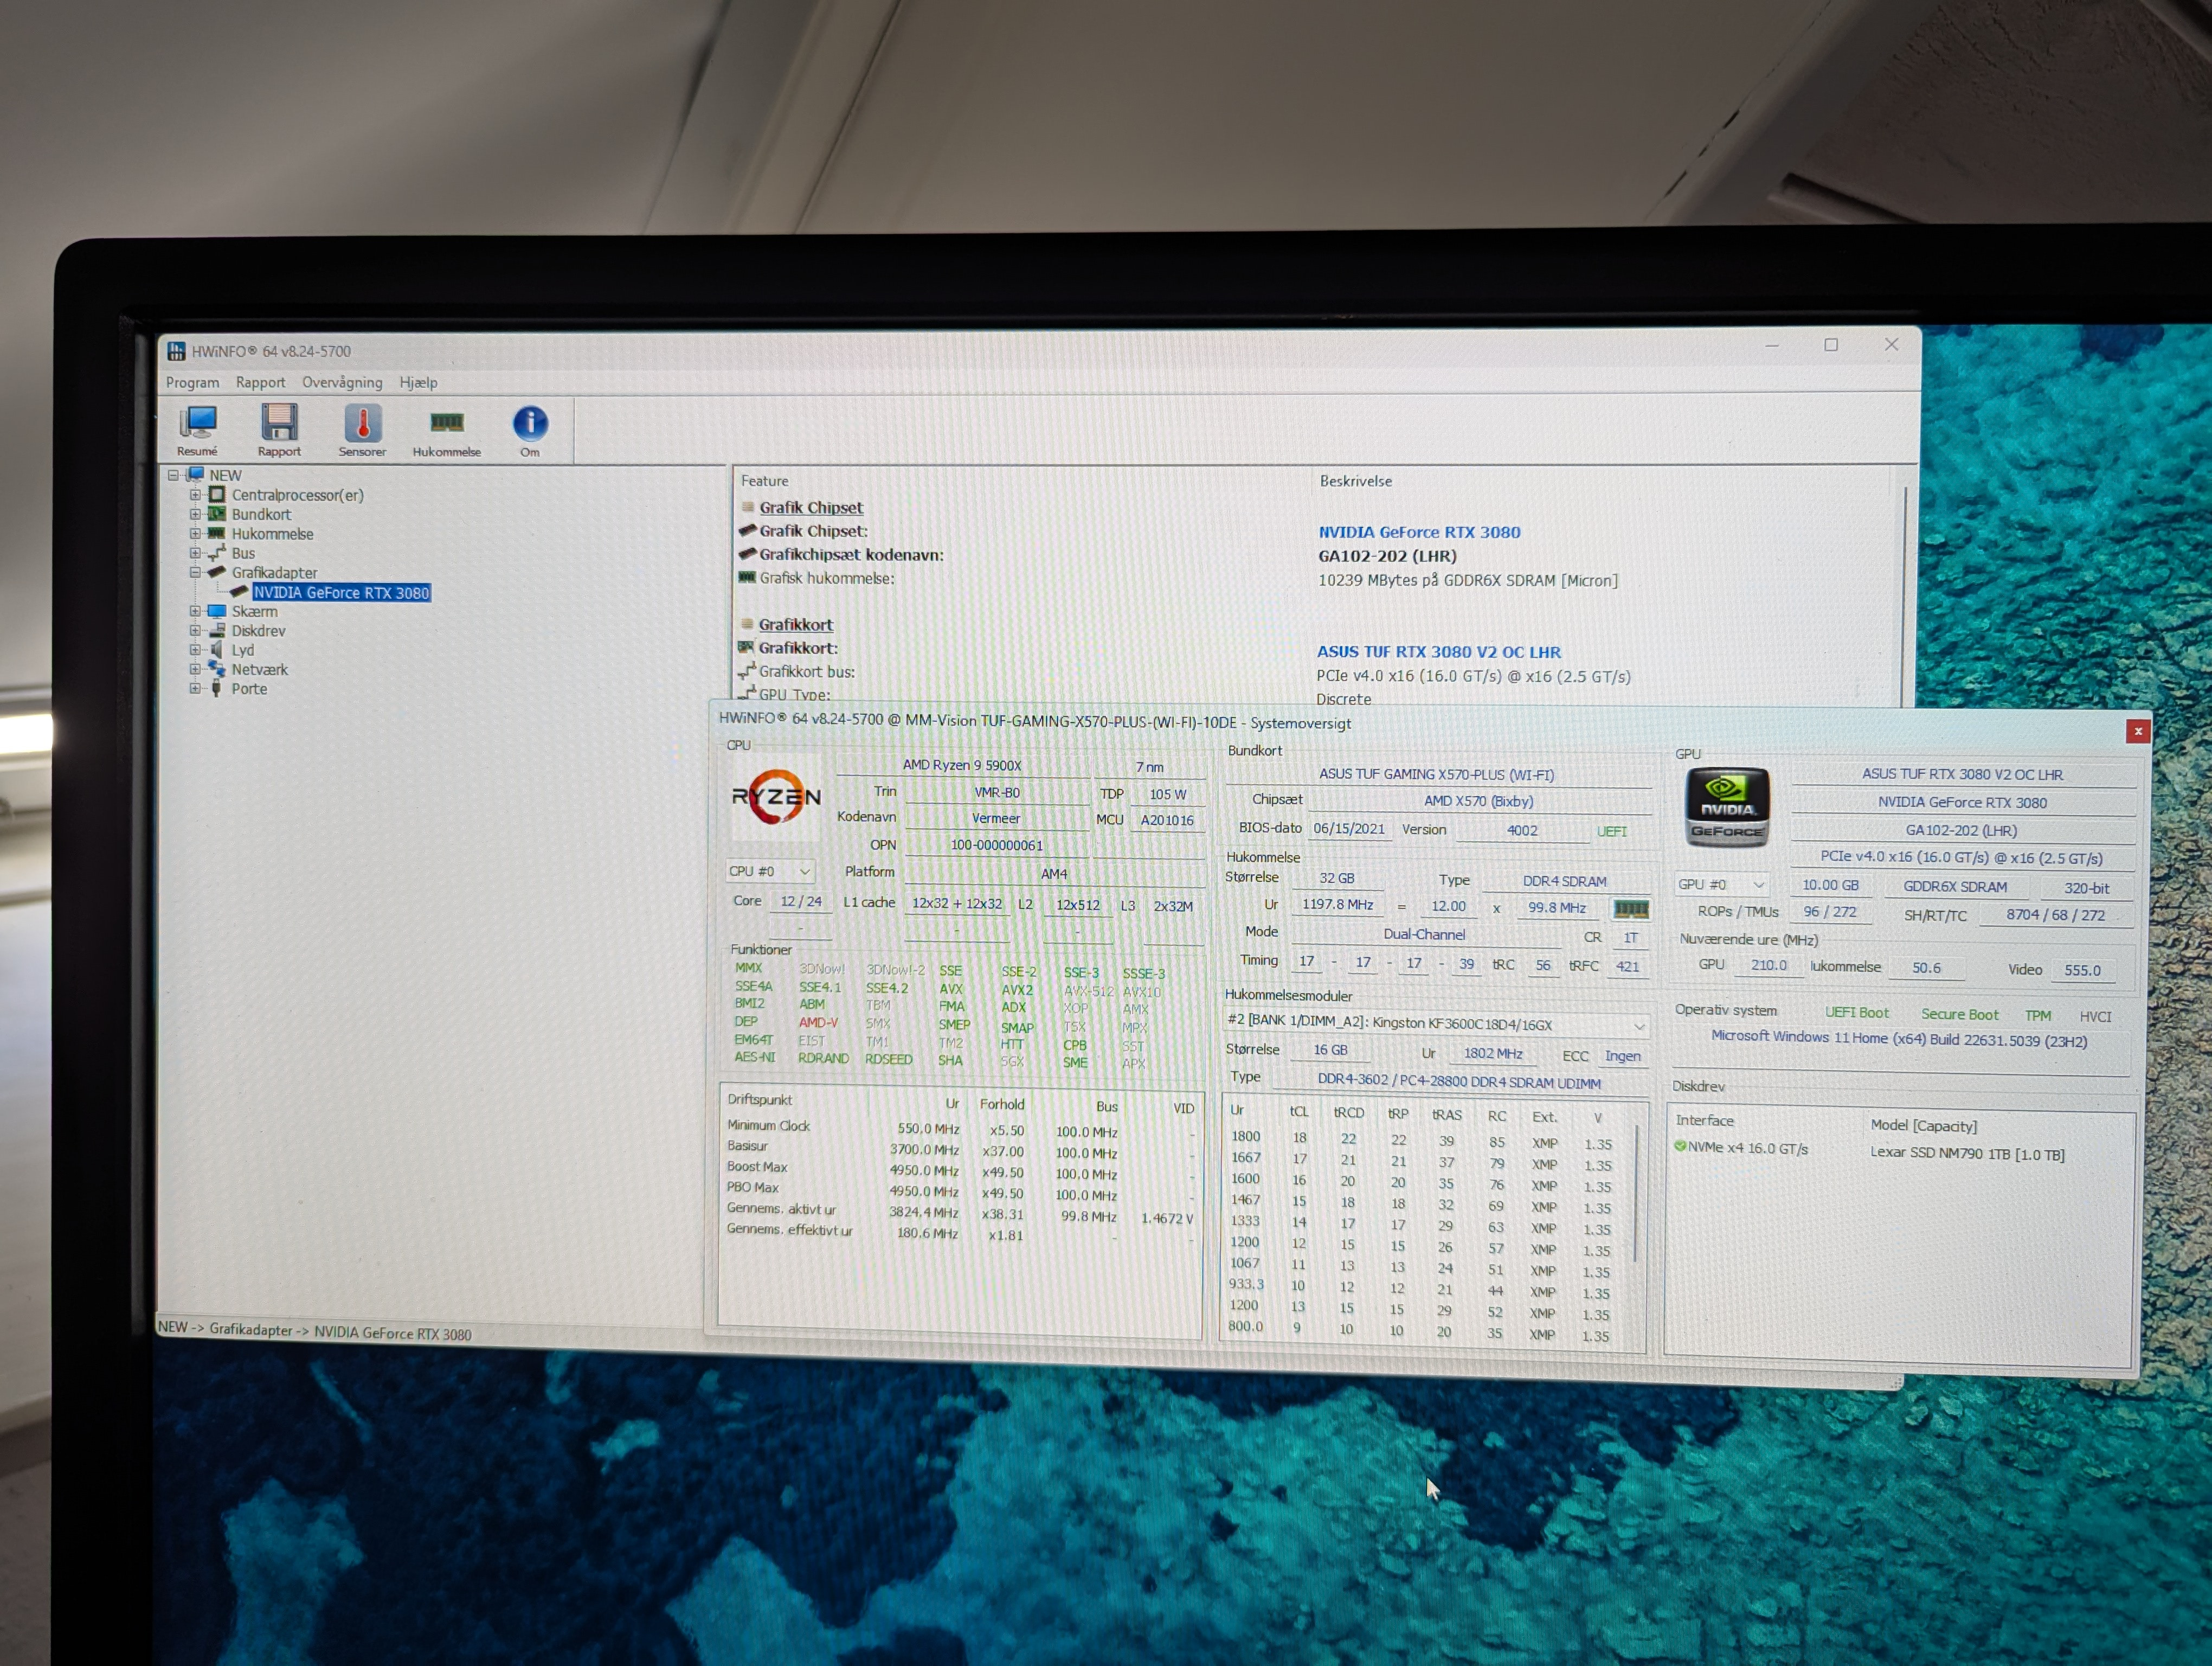
Task: Open the CPU #0 dropdown
Action: [771, 872]
